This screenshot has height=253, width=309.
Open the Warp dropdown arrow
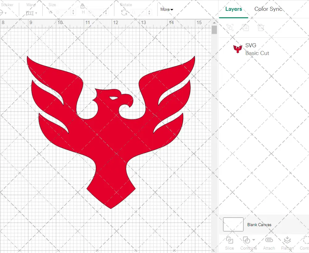click(36, 13)
